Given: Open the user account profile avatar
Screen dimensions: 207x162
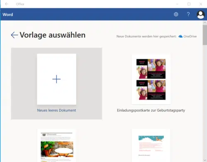Looking at the screenshot, I should tap(201, 14).
